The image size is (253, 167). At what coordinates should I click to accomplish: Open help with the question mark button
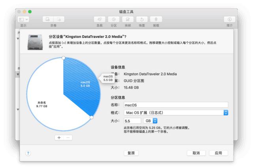(x=28, y=153)
